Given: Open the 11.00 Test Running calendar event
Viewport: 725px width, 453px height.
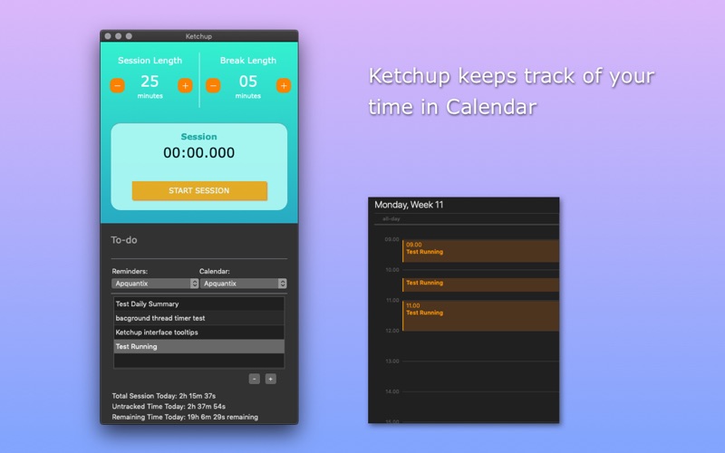Looking at the screenshot, I should point(480,315).
